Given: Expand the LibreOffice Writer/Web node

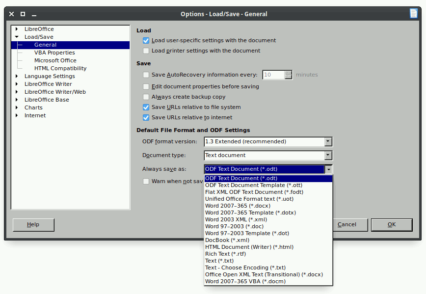Looking at the screenshot, I should (x=17, y=92).
